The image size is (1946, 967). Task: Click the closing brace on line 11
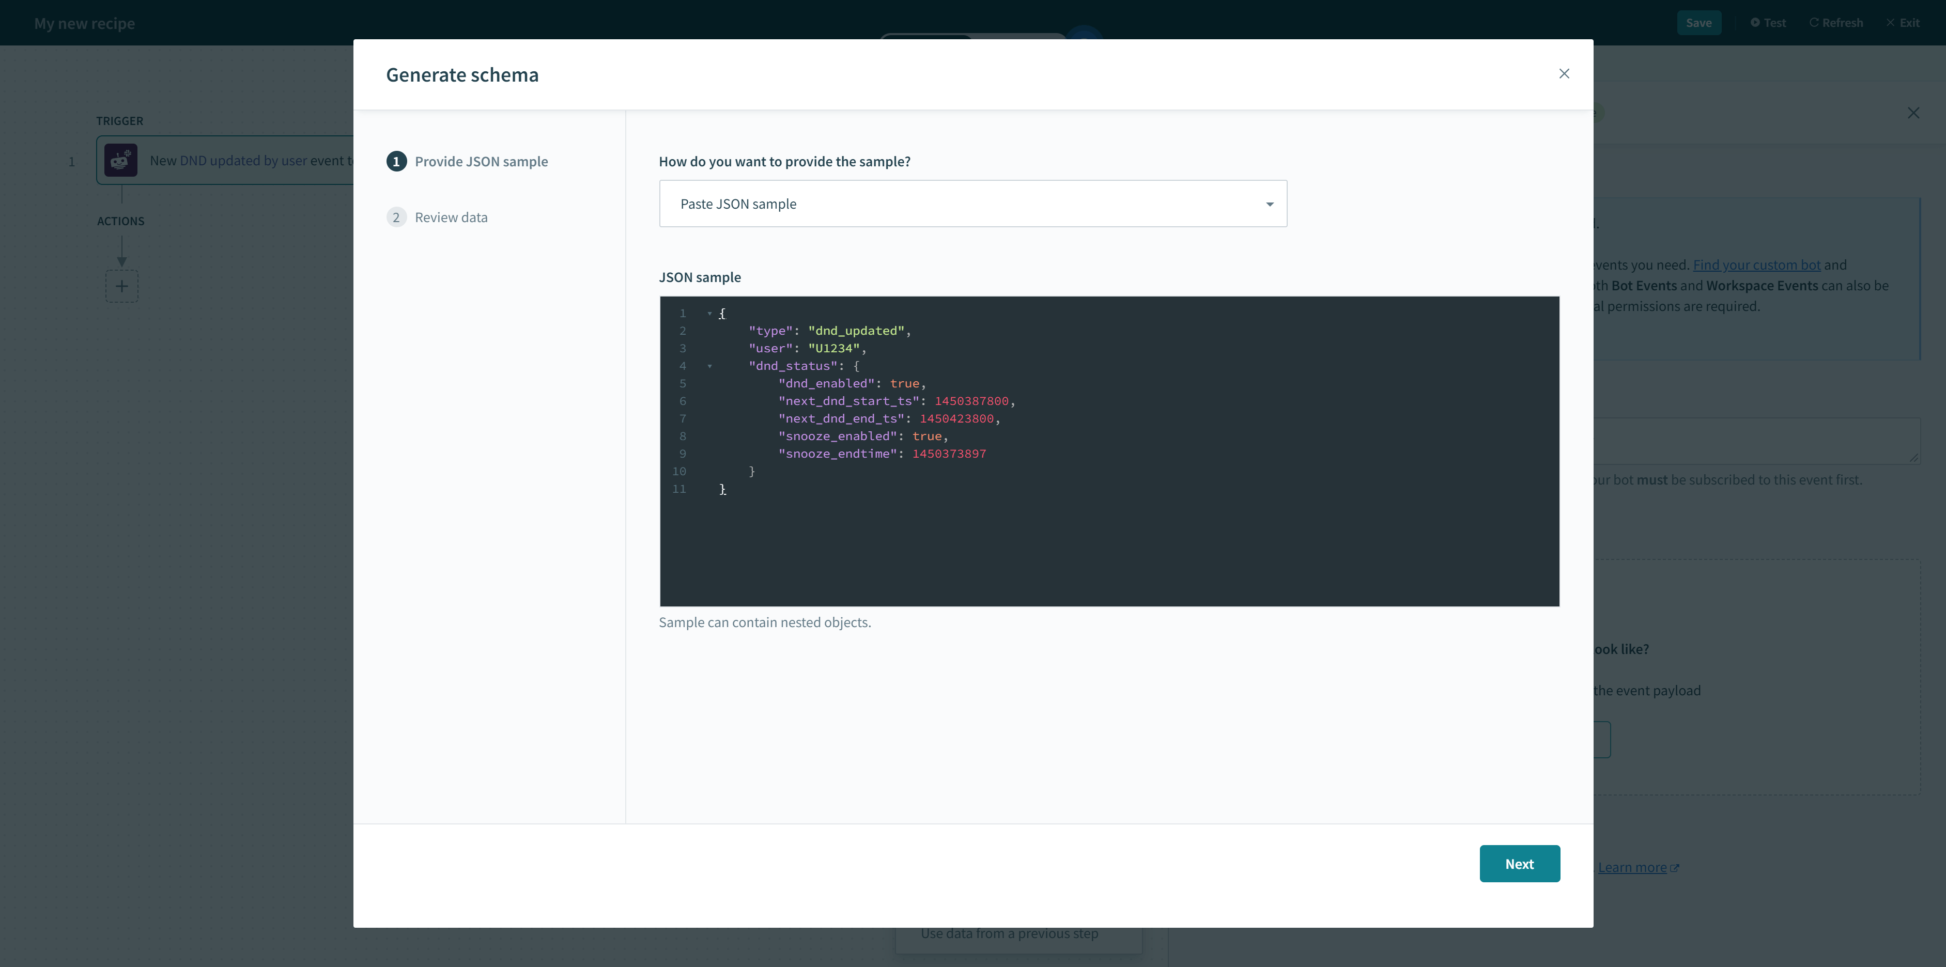(x=722, y=489)
